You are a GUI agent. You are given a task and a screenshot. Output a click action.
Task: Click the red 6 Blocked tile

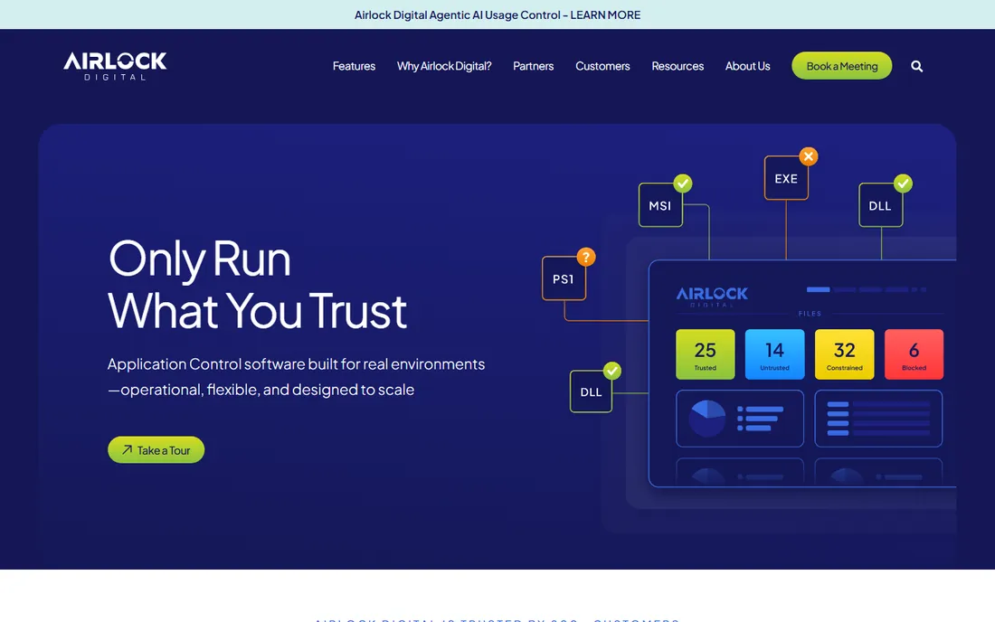click(914, 354)
